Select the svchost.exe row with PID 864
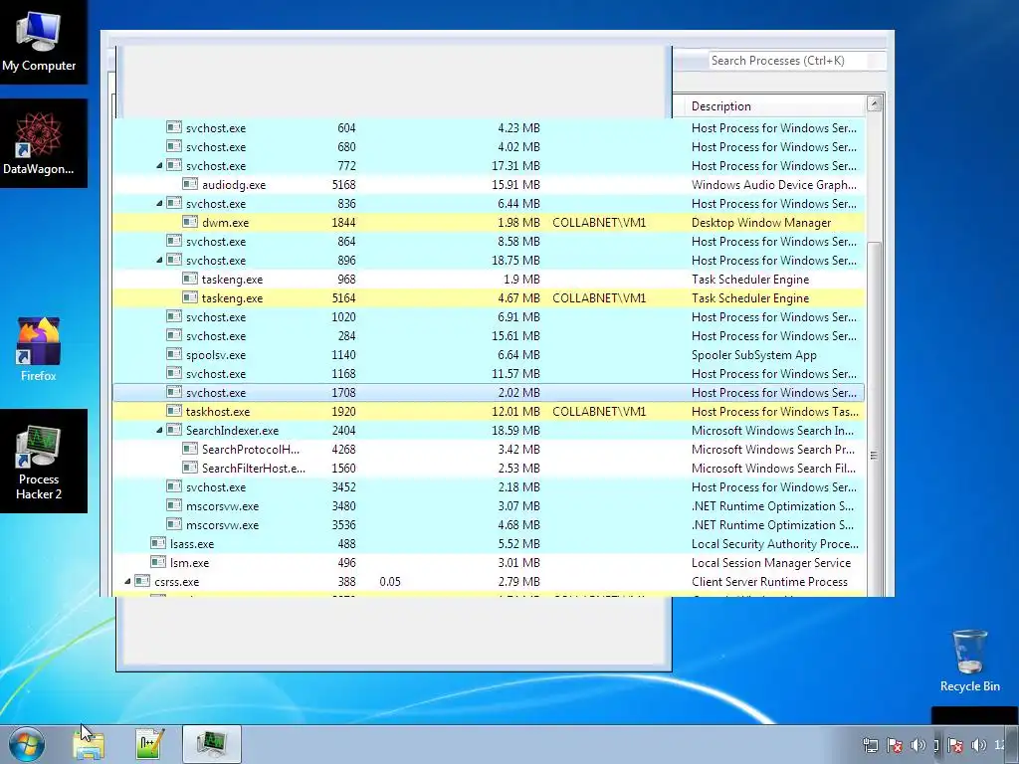This screenshot has height=764, width=1019. pyautogui.click(x=489, y=241)
